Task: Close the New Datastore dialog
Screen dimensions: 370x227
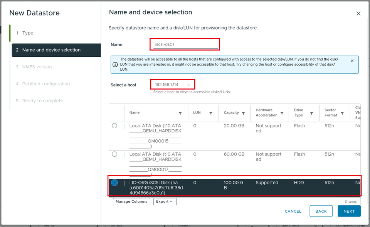Action: coord(358,14)
